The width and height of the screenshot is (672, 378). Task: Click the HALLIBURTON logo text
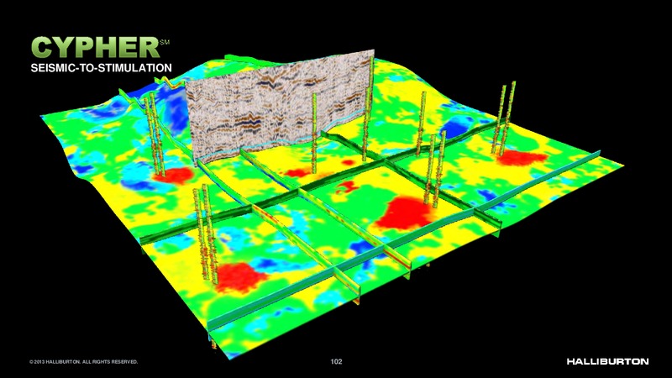coord(607,361)
